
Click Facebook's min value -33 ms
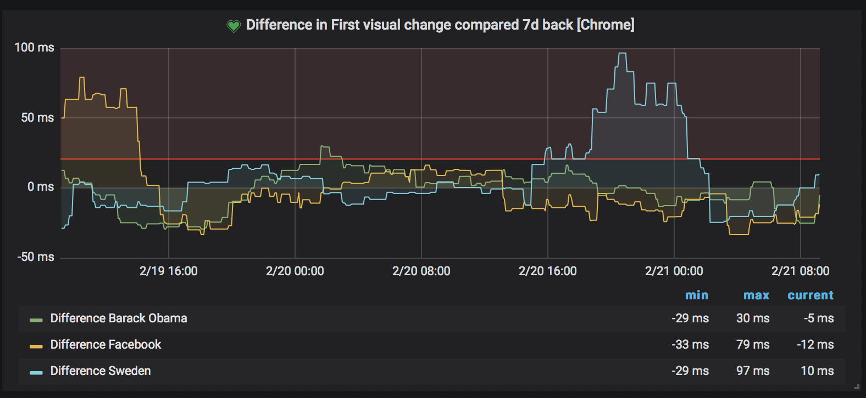[x=690, y=345]
